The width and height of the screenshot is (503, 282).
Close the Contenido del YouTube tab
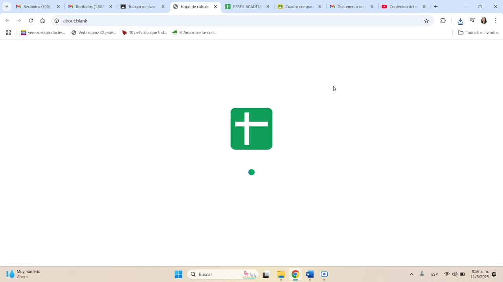pos(424,7)
